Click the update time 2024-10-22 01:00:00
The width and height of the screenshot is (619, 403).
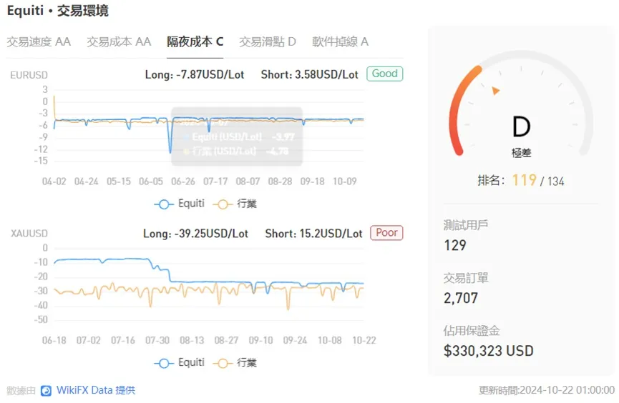tap(567, 390)
